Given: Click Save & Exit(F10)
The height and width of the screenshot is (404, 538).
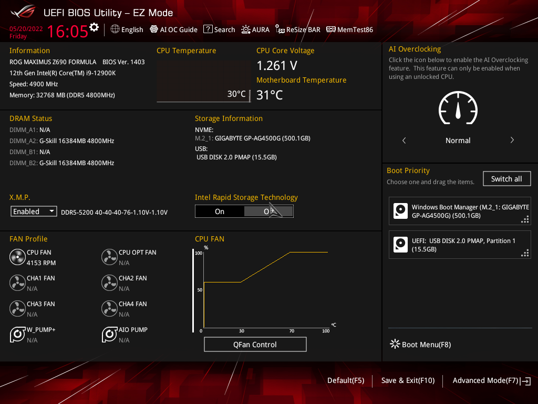Looking at the screenshot, I should (408, 380).
